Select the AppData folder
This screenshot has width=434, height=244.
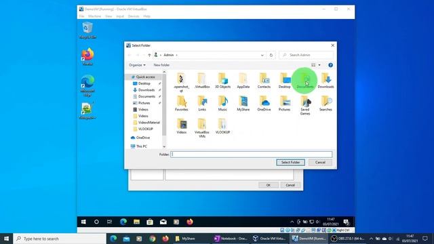[x=243, y=81]
